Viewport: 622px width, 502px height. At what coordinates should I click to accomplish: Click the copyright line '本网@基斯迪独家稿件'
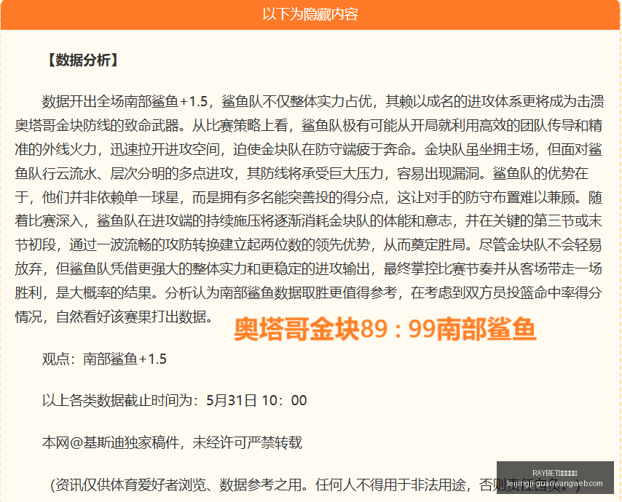(x=111, y=442)
